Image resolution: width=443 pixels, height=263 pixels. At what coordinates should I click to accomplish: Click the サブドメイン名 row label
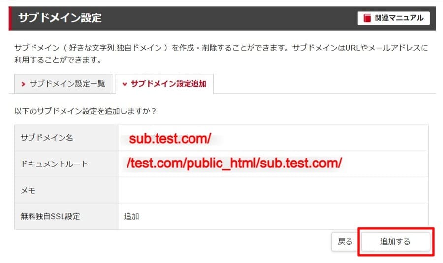pyautogui.click(x=47, y=138)
